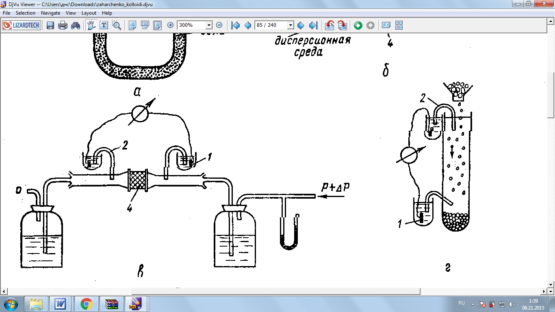555x312 pixels.
Task: Go to the next page
Action: (x=301, y=25)
